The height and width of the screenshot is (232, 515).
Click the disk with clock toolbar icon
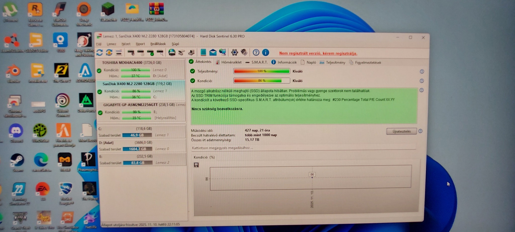pos(141,52)
